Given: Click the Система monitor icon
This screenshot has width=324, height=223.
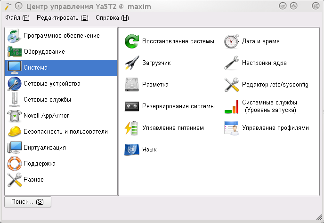Looking at the screenshot, I should tap(14, 68).
